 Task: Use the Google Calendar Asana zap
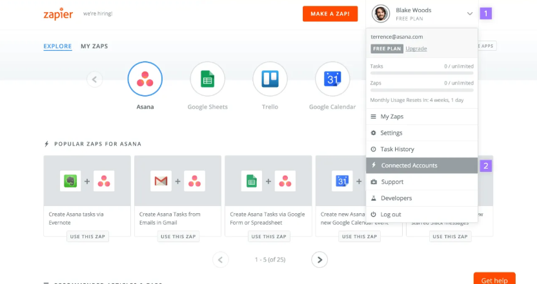click(360, 236)
